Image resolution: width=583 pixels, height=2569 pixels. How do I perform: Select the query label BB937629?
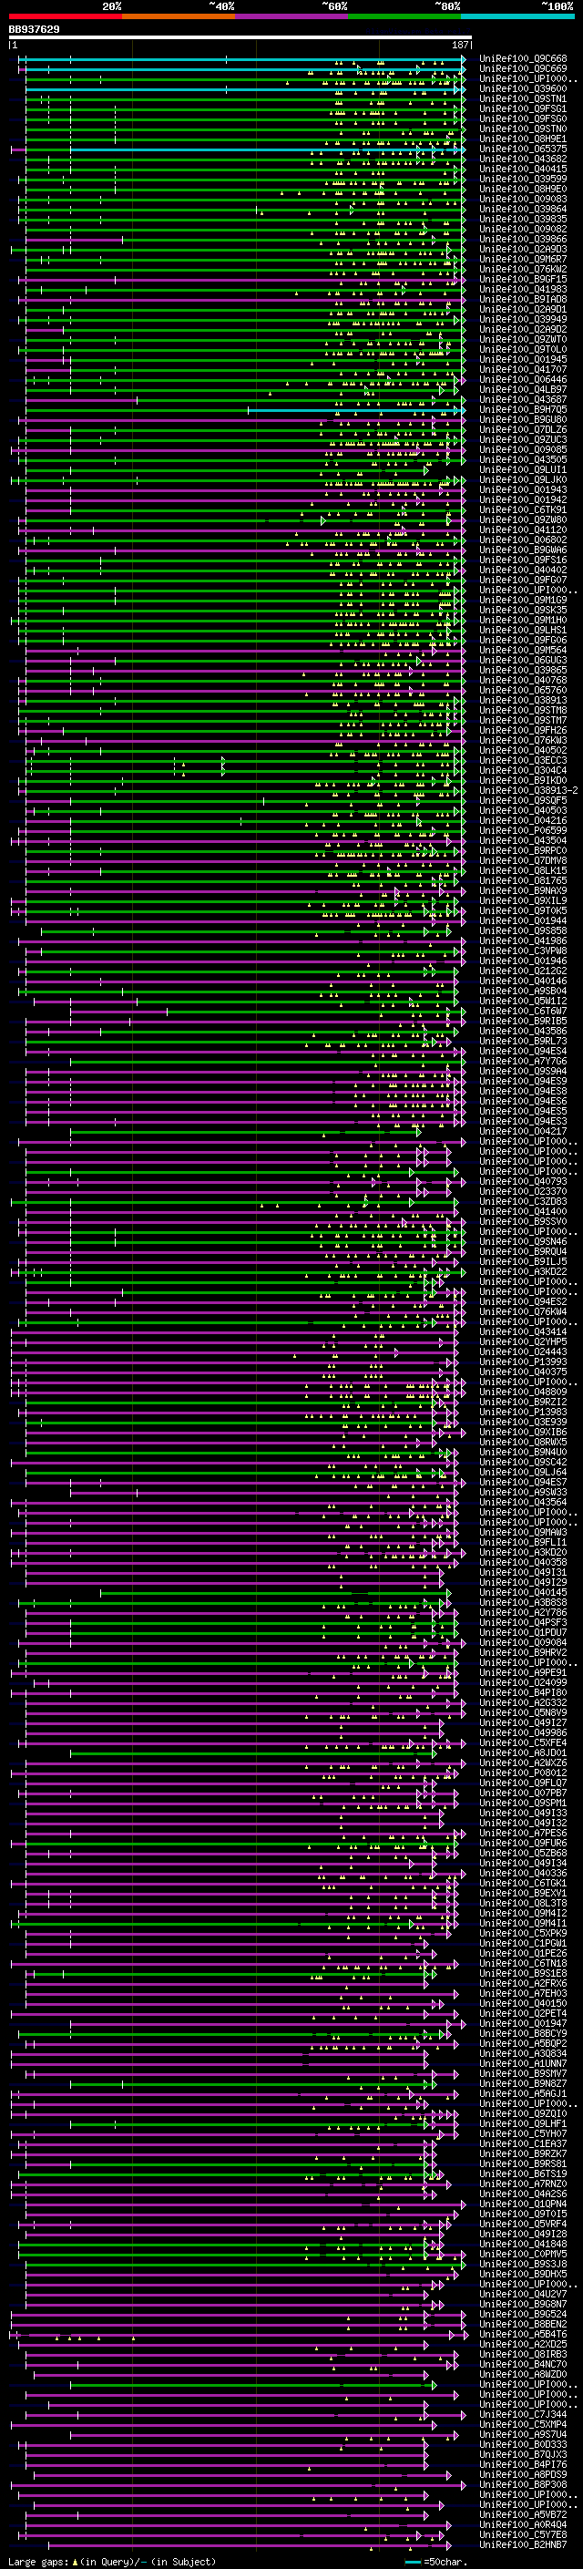tap(34, 30)
